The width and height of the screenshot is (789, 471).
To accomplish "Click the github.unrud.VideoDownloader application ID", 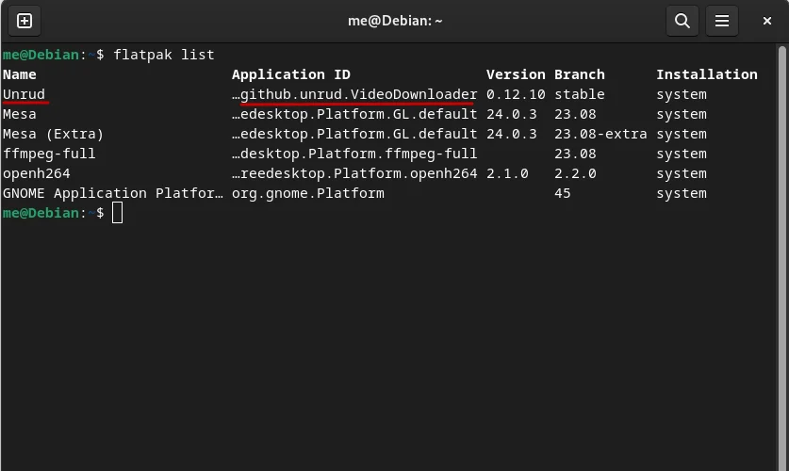I will coord(354,94).
